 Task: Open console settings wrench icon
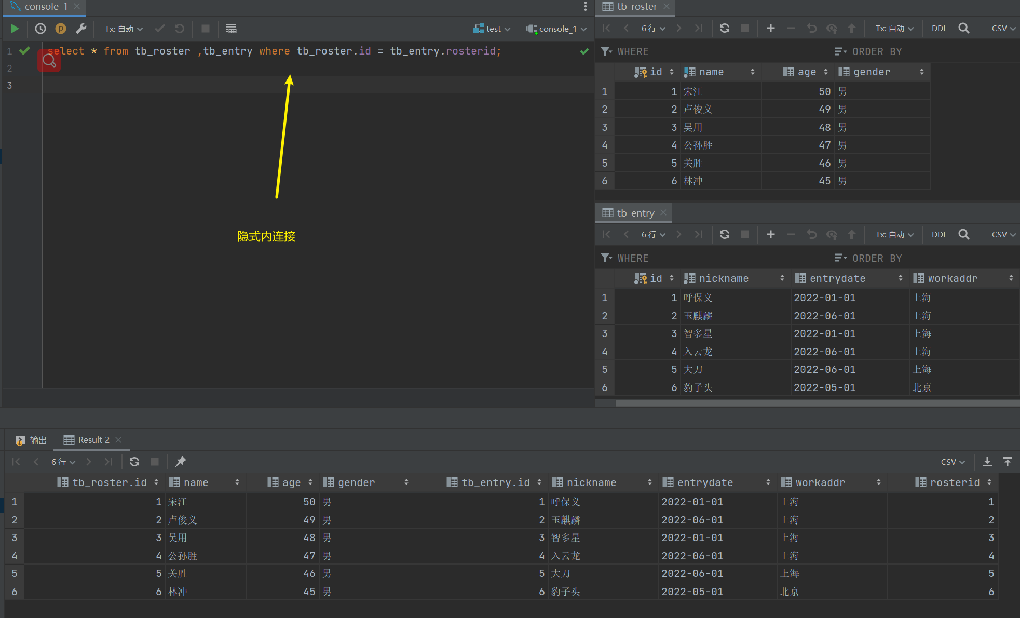click(81, 29)
